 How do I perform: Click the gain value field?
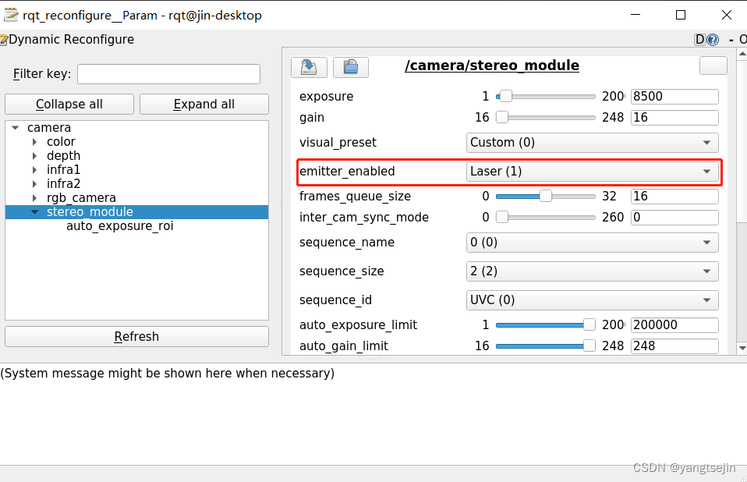tap(674, 118)
